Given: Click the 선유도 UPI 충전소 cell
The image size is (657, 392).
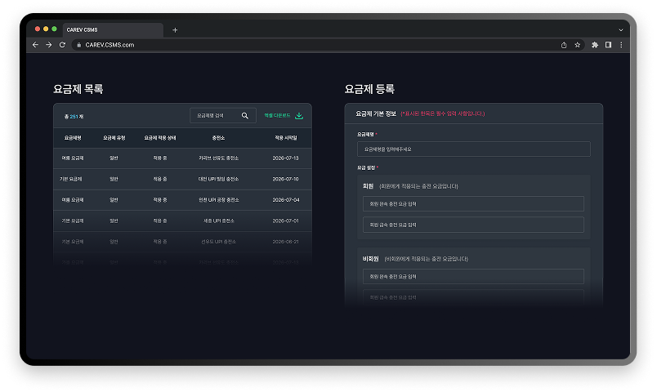Looking at the screenshot, I should (218, 242).
